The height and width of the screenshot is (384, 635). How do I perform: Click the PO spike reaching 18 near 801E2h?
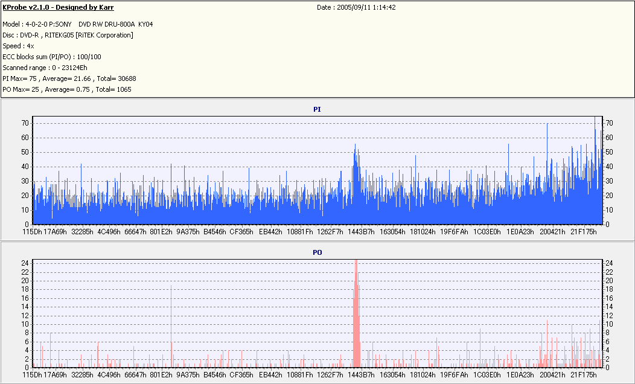coord(171,326)
